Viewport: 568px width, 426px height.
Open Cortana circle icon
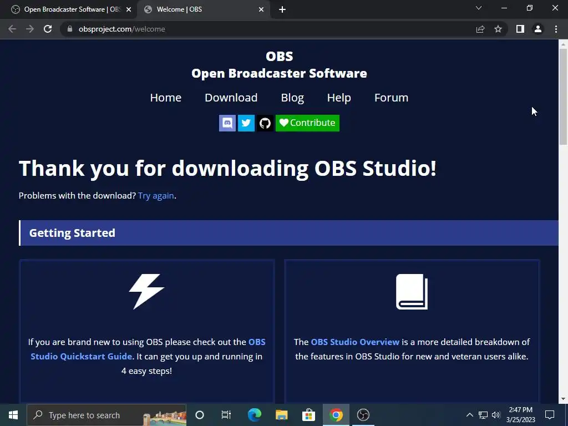click(x=200, y=415)
